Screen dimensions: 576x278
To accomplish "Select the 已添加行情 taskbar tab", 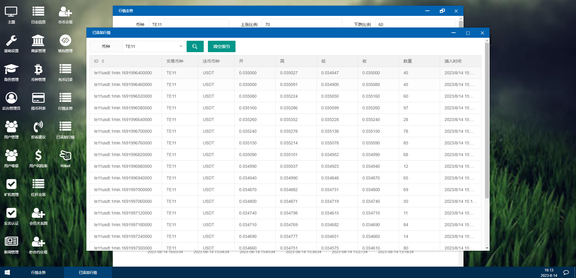I will click(88, 272).
